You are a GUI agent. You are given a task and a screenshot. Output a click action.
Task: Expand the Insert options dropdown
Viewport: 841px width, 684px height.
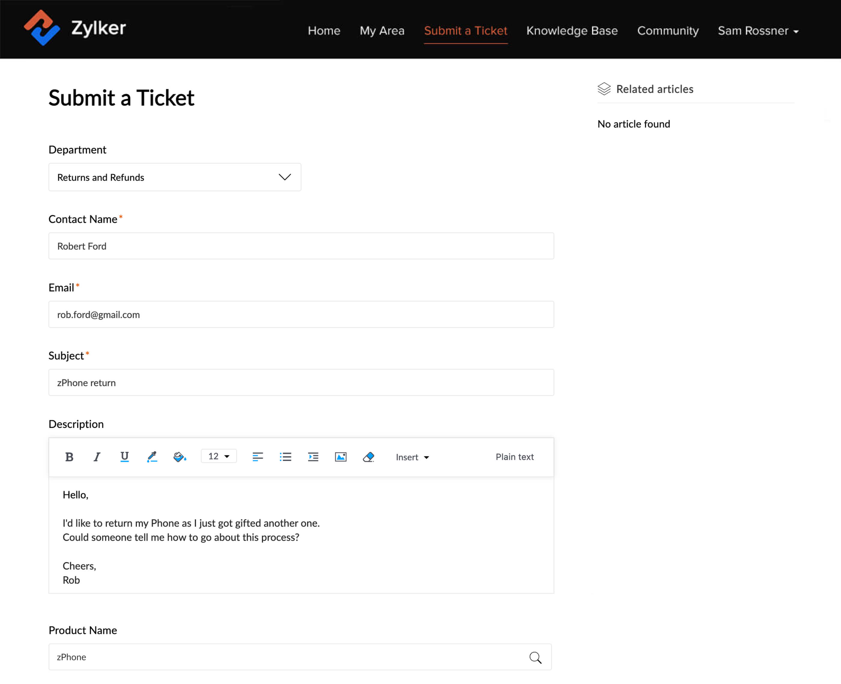point(412,456)
